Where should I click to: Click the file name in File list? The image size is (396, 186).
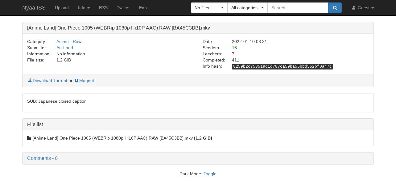(113, 138)
